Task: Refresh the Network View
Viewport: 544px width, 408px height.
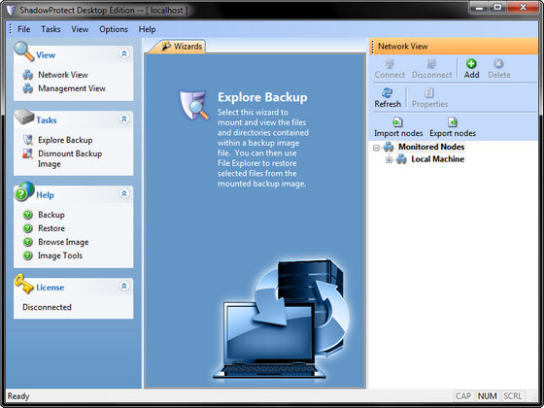Action: pyautogui.click(x=388, y=98)
